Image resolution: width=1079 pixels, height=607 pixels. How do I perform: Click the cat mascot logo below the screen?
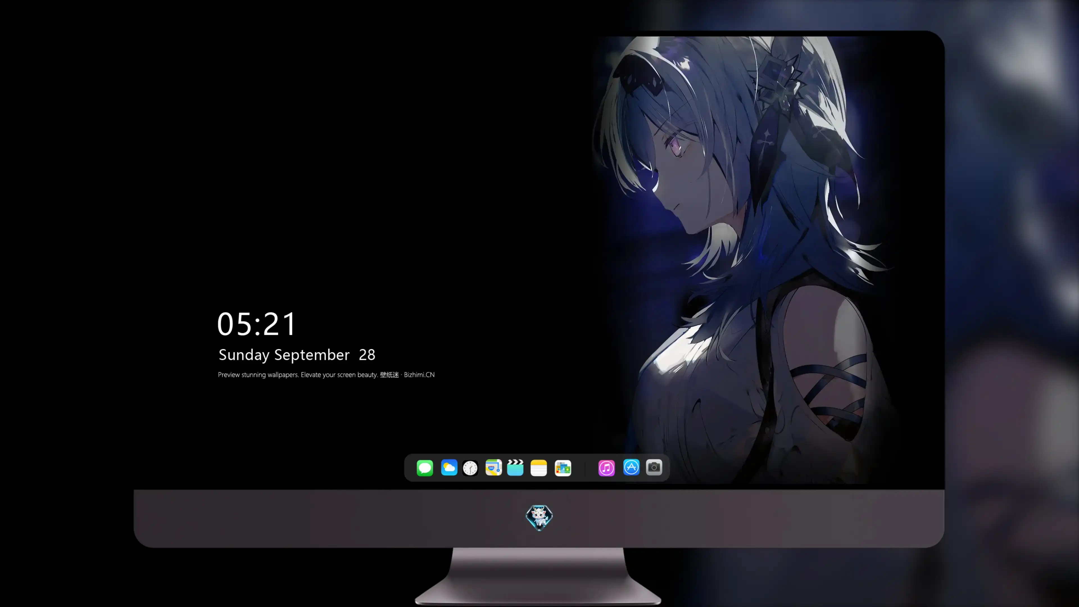[539, 518]
